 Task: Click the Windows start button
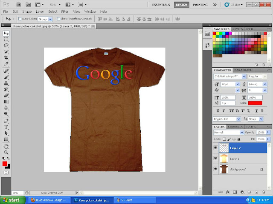[x=12, y=200]
